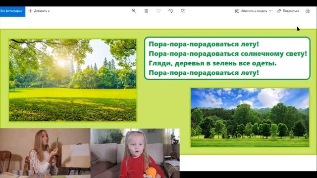Click the forest under blue sky picture

[250, 117]
